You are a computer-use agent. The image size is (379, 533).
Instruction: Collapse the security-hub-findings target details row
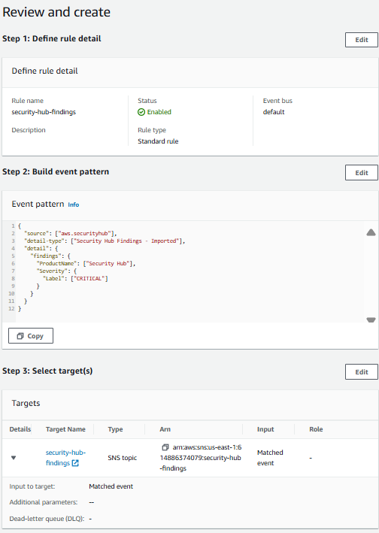point(14,458)
